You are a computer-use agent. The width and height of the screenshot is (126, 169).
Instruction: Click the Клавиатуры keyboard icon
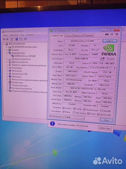pos(10,68)
